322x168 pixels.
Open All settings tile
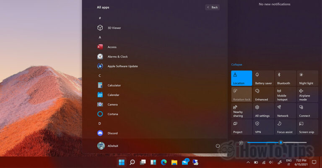263,111
